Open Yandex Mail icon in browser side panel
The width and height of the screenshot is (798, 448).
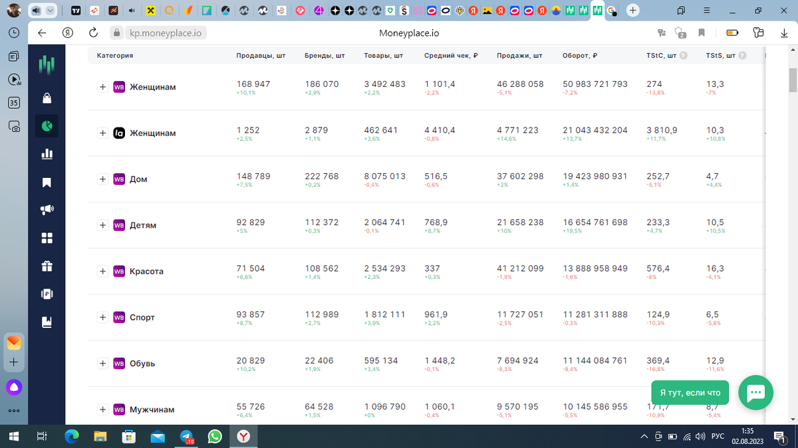pyautogui.click(x=14, y=343)
